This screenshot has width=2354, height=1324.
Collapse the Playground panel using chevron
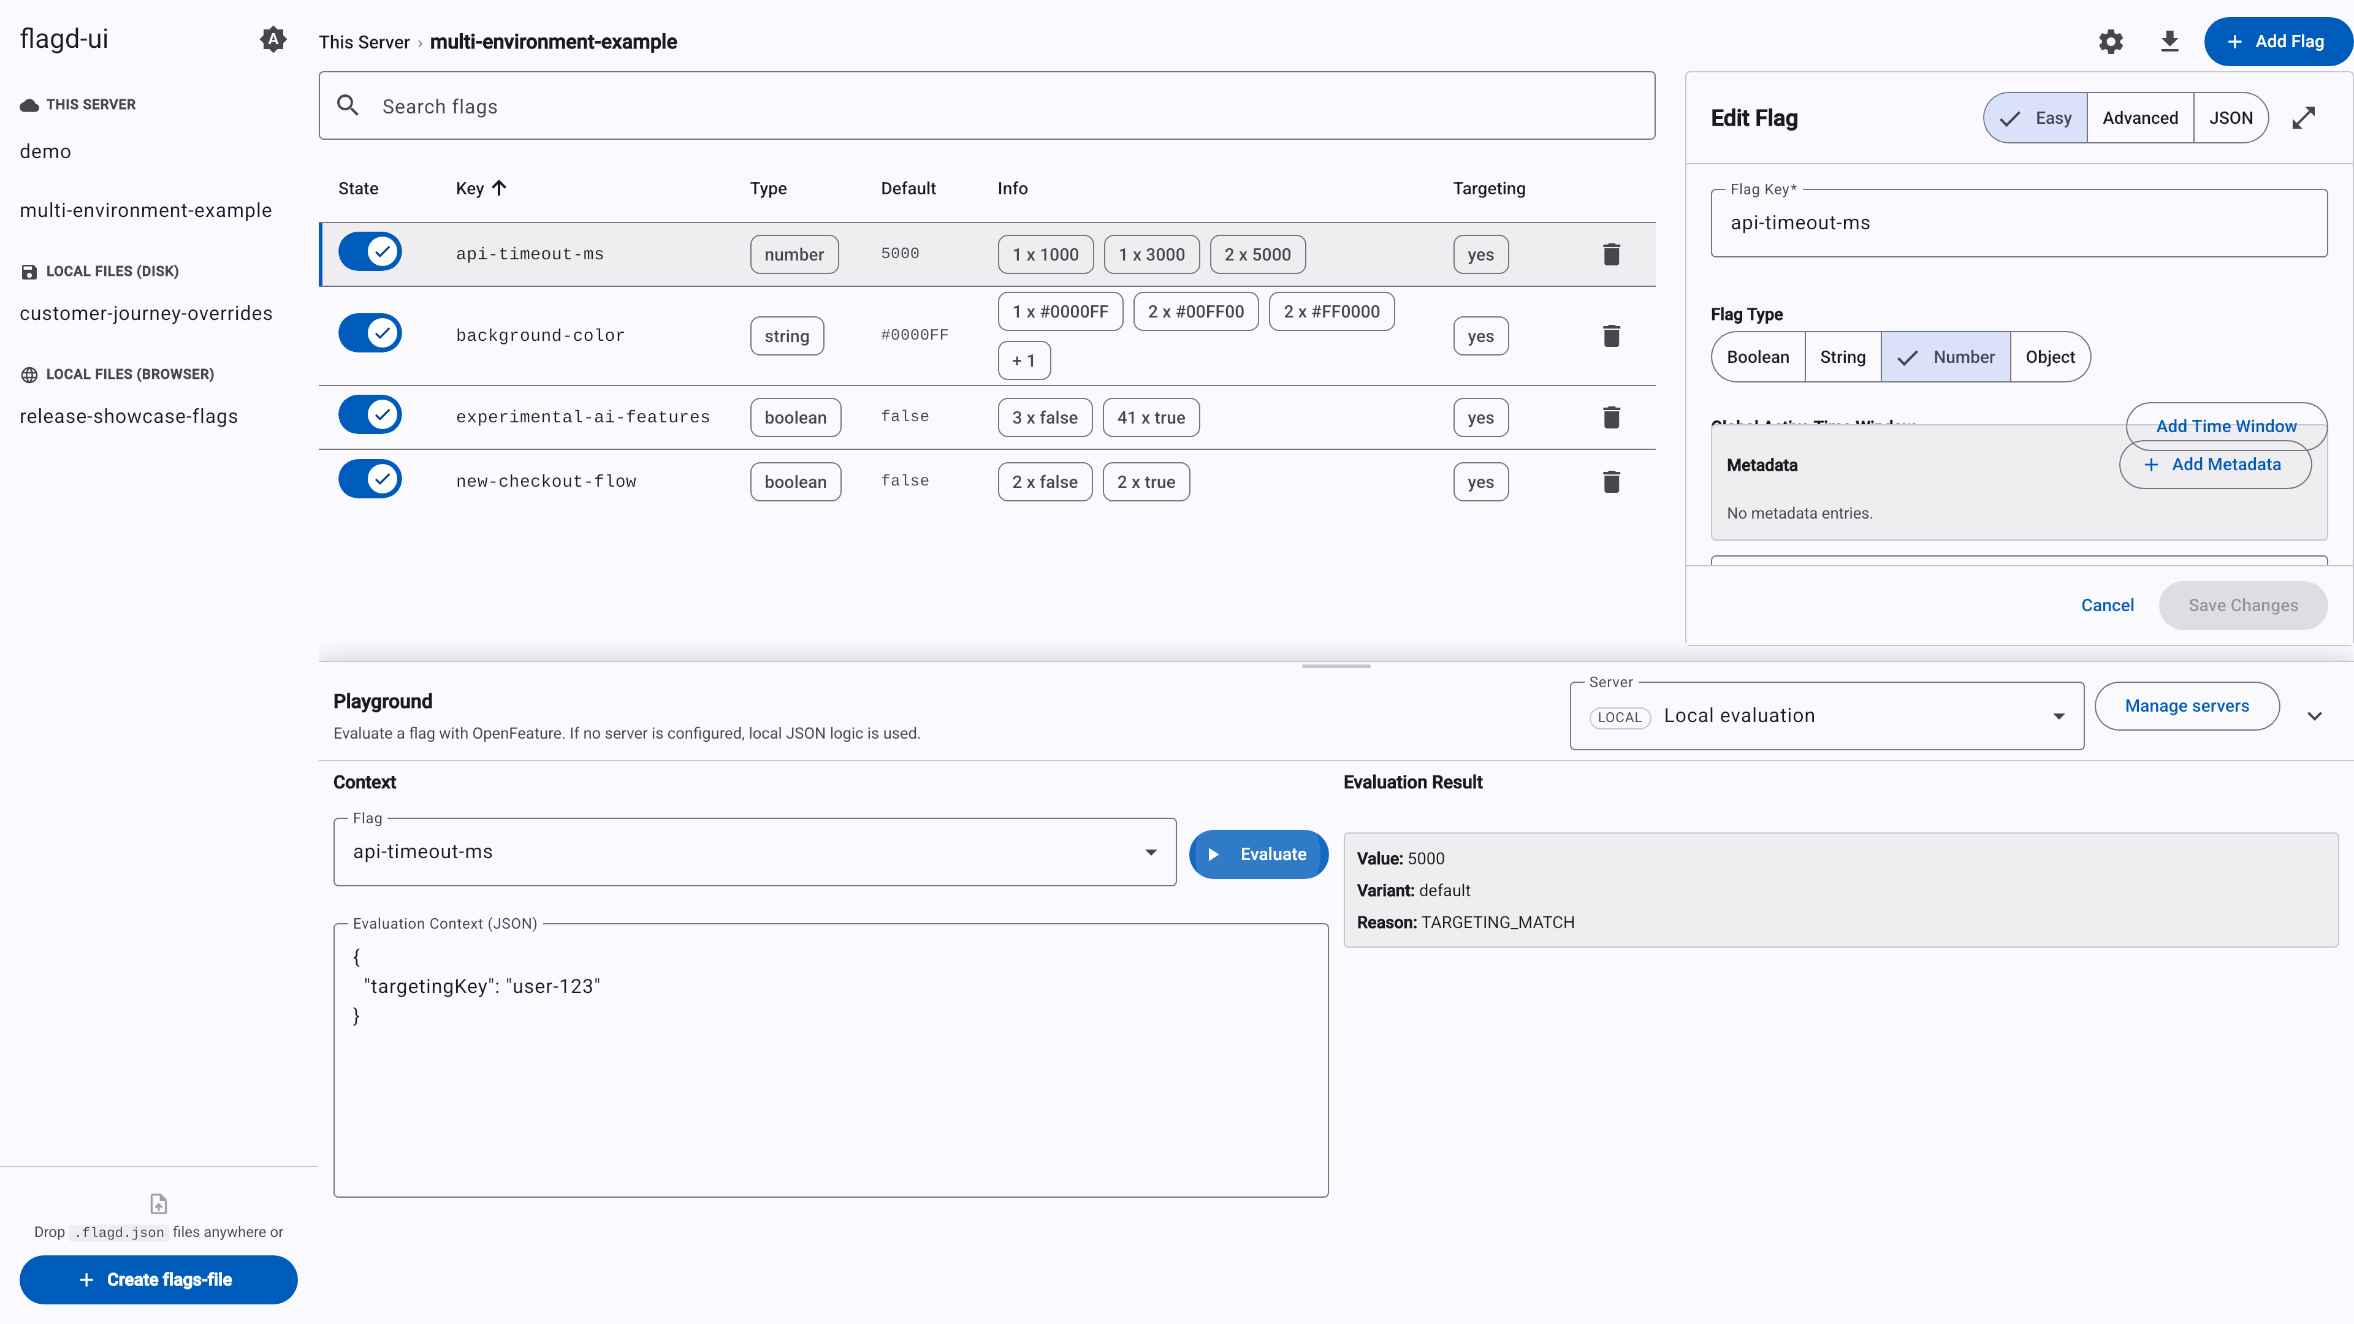point(2314,717)
